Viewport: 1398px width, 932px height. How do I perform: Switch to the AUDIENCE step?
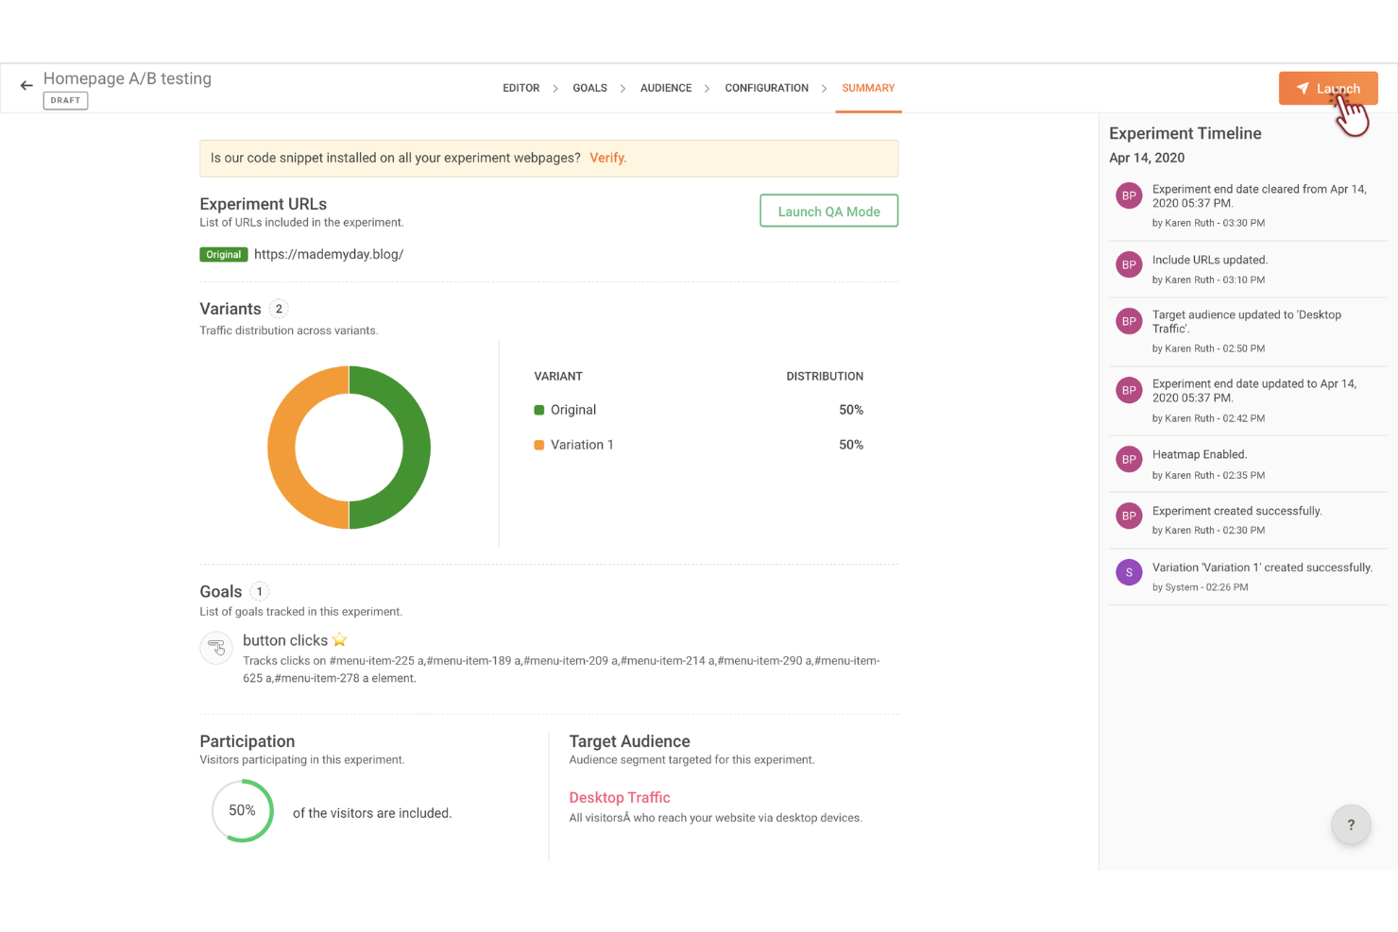pos(665,88)
